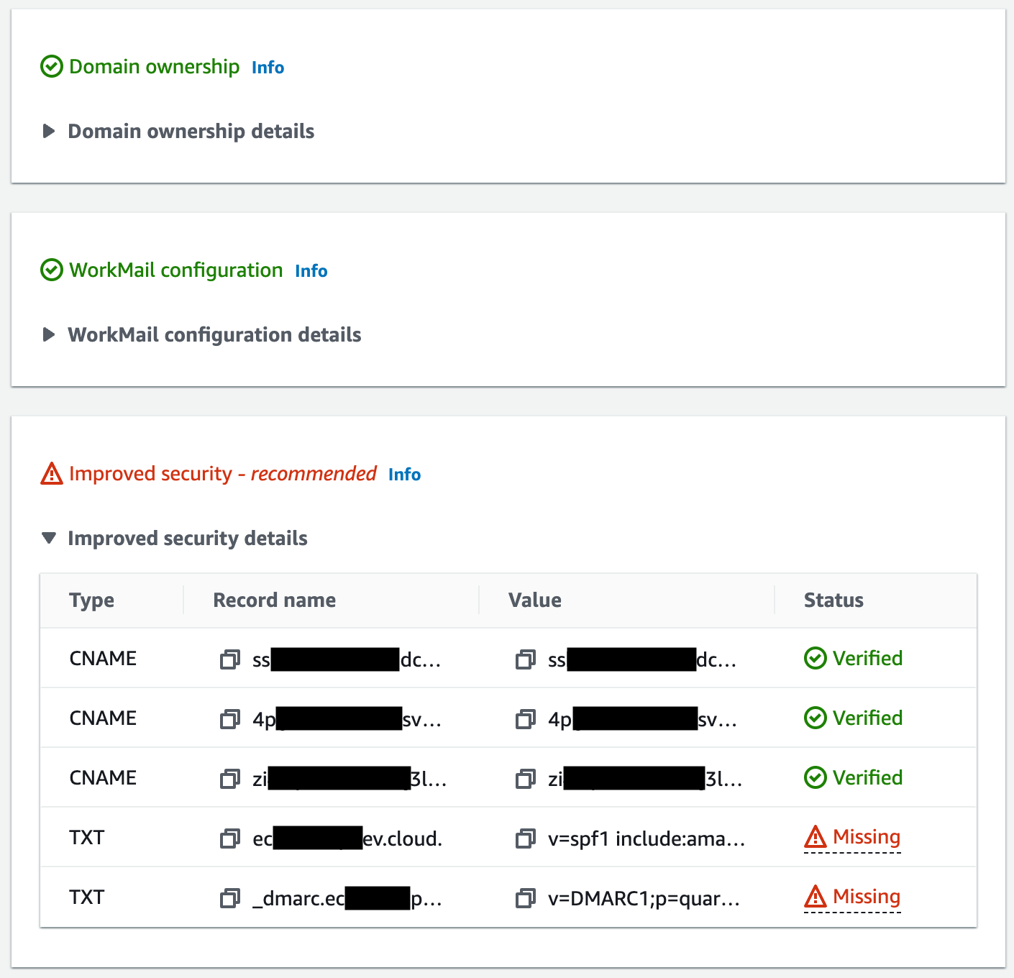Click the Status column header
1014x978 pixels.
833,600
